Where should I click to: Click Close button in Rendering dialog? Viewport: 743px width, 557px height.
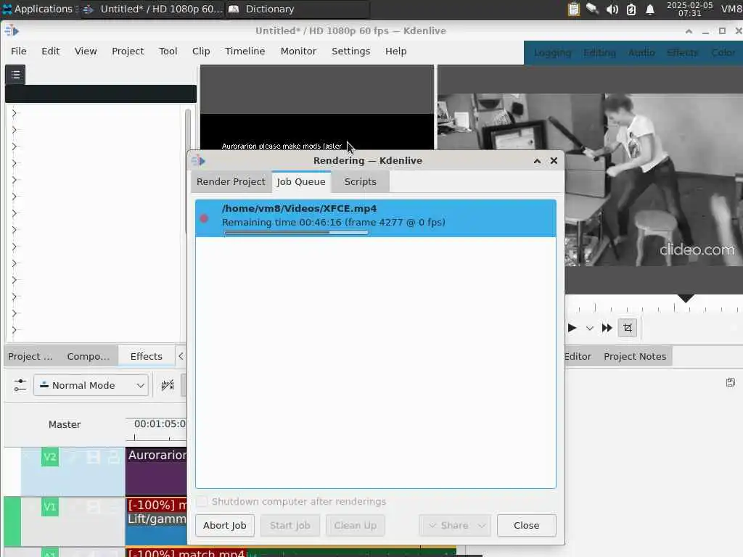(527, 525)
